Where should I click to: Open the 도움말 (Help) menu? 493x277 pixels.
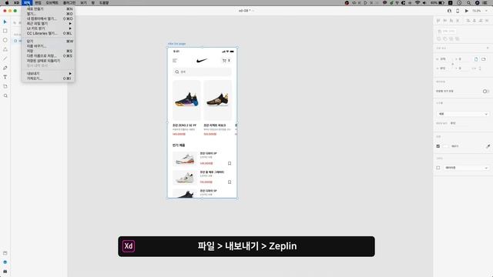click(104, 3)
